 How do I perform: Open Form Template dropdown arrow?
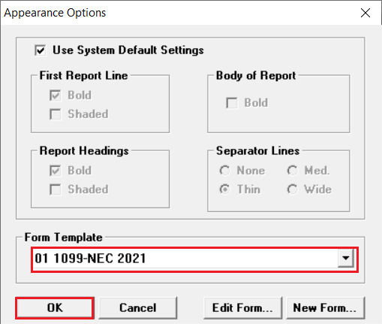[x=346, y=258]
